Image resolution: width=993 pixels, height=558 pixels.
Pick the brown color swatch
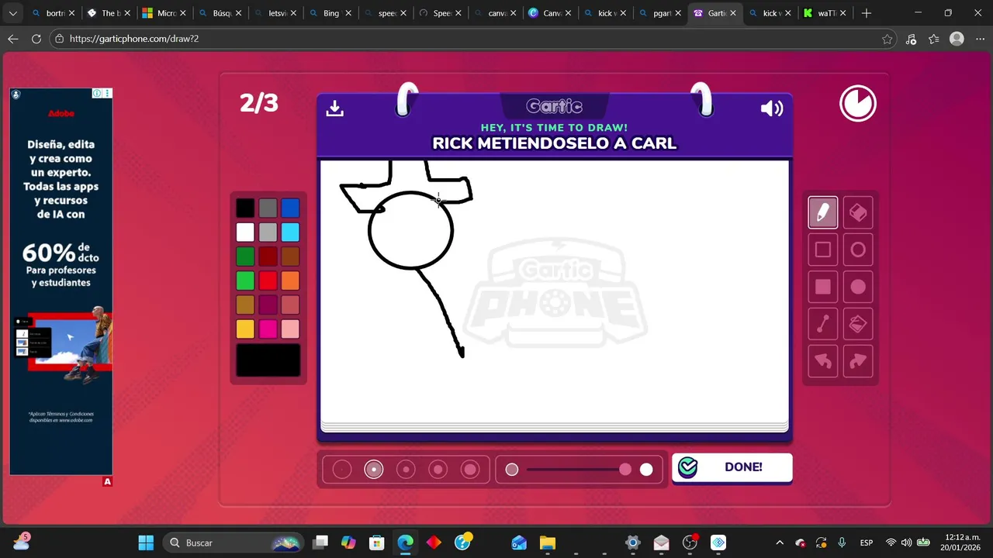pyautogui.click(x=290, y=257)
